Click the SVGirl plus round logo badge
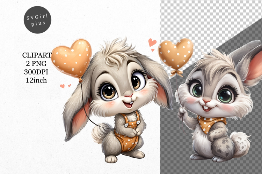The height and width of the screenshot is (174, 262). click(x=37, y=19)
